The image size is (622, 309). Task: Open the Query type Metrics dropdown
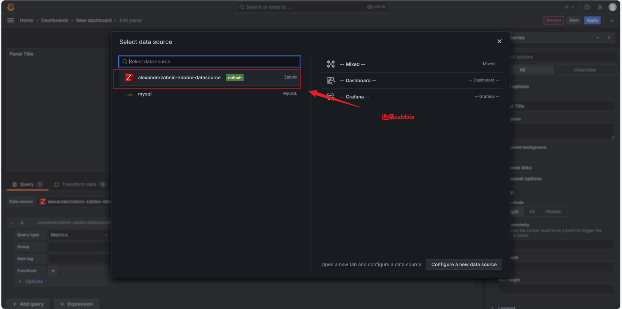coord(79,235)
